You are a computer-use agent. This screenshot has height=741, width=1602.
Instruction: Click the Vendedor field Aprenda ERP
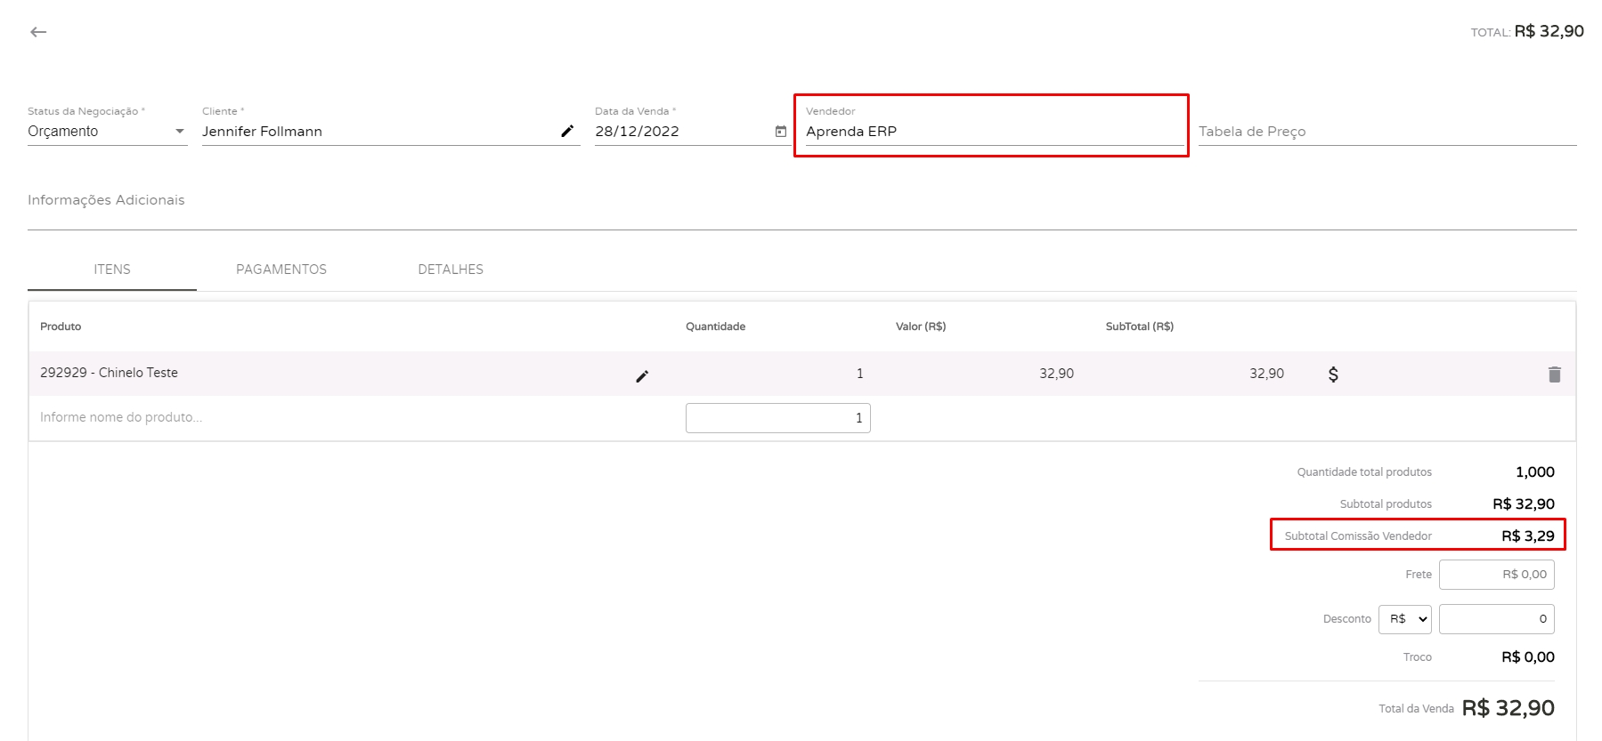[993, 132]
